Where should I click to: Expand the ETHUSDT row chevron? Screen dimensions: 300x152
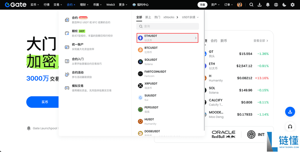pos(196,38)
